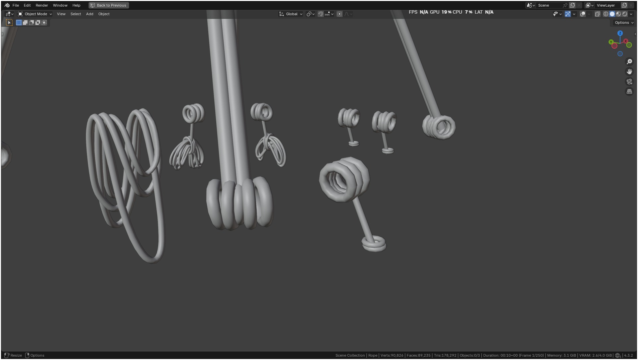This screenshot has width=638, height=360.
Task: Click the Tris:178,292 statistic
Action: [445, 355]
